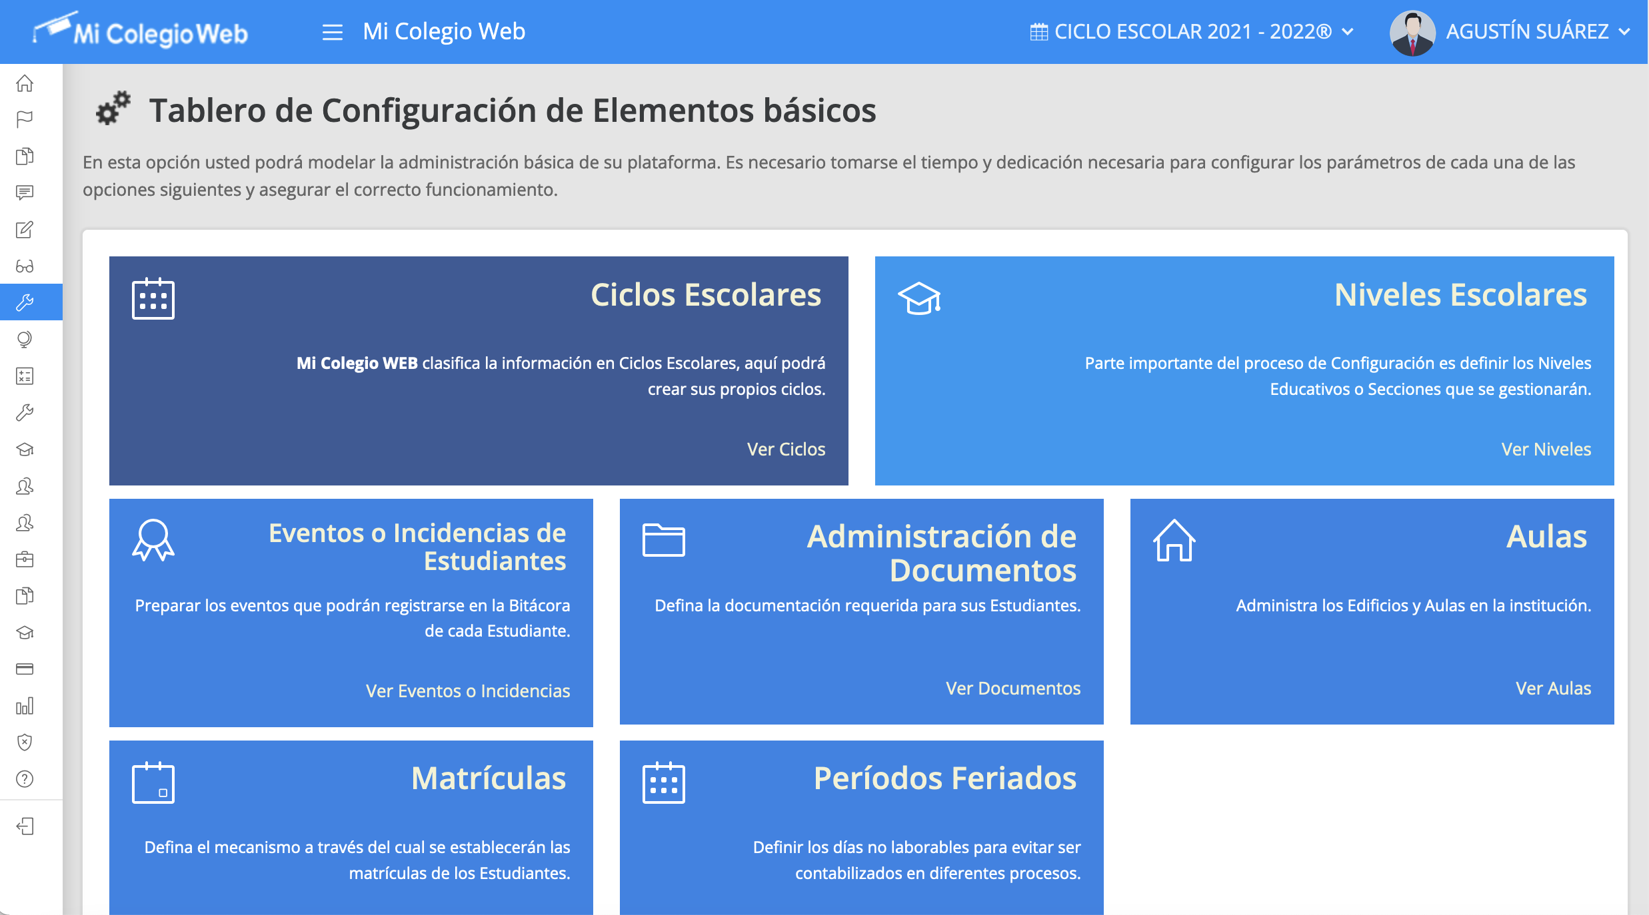1649x915 pixels.
Task: Click the Ciclos Escolares card title
Action: click(x=706, y=295)
